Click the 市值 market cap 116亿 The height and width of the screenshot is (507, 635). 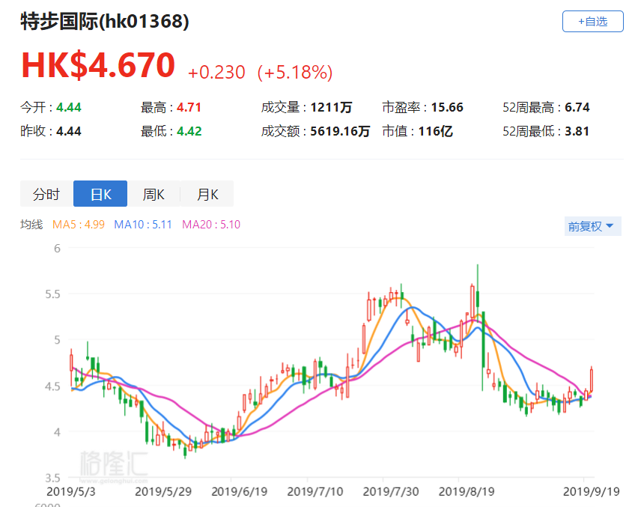pyautogui.click(x=436, y=131)
